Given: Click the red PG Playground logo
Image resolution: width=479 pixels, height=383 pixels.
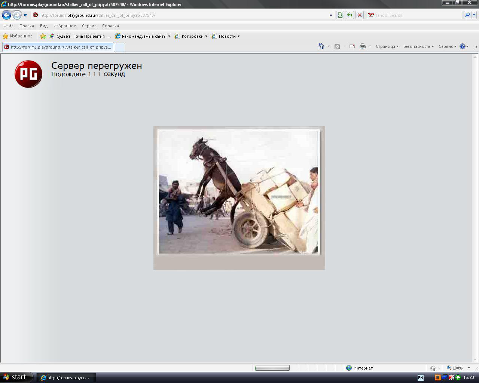Looking at the screenshot, I should [28, 74].
